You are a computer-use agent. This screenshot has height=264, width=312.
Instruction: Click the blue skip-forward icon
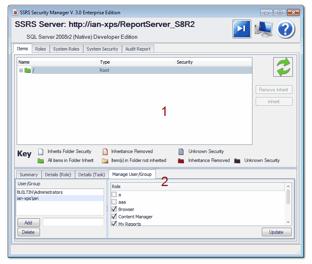coord(241,29)
